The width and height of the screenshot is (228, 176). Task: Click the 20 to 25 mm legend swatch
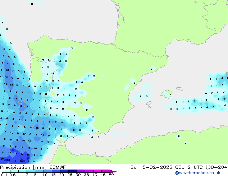click(64, 171)
